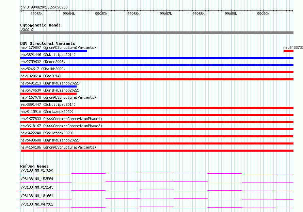Click the 99086k ruler tick label

(133, 14)
